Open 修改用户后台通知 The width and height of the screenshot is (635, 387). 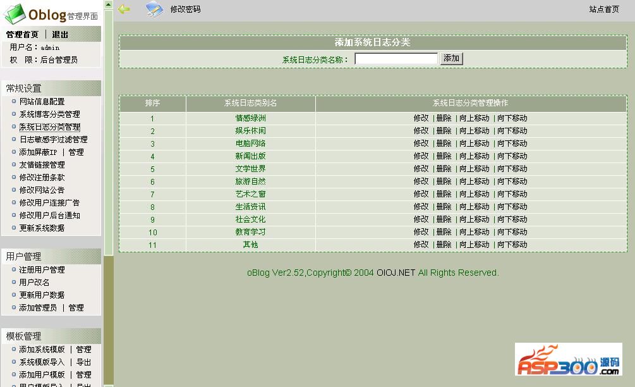click(49, 215)
